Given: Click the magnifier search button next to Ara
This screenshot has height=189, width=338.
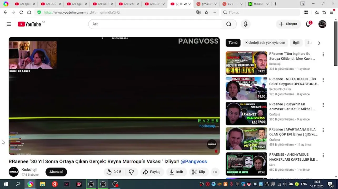Looking at the screenshot, I should click(x=229, y=24).
